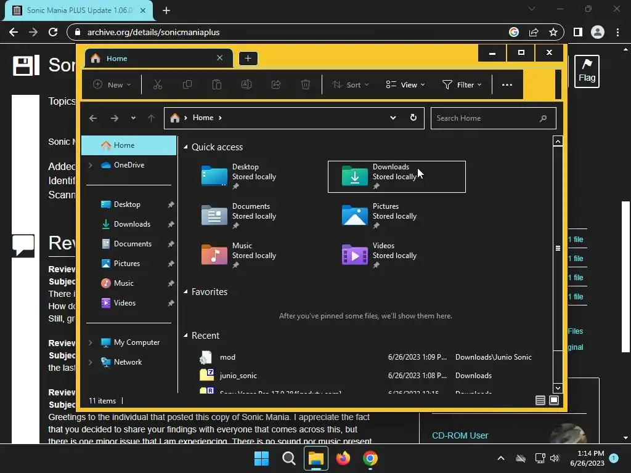
Task: Refresh the Home folder view
Action: (x=413, y=118)
